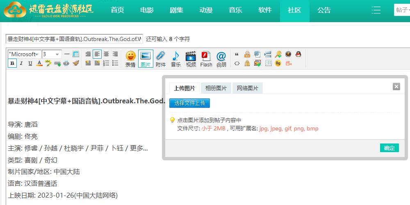The image size is (410, 205).
Task: Toggle italic text formatting
Action: [21, 63]
